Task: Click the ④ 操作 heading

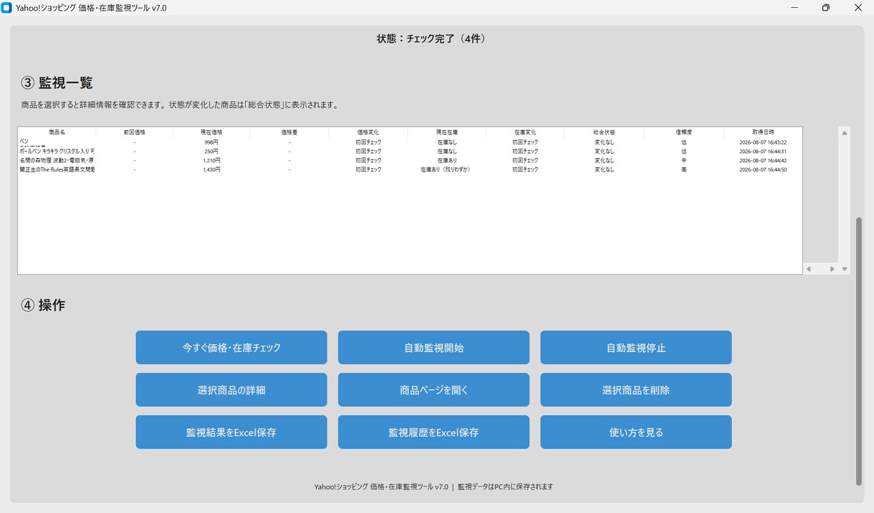Action: pos(44,305)
